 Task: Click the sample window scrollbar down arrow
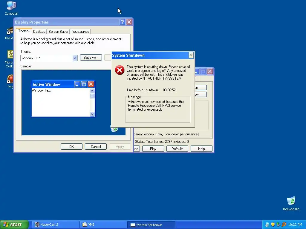point(92,114)
